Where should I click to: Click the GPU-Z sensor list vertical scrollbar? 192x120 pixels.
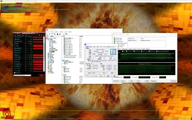click(44, 54)
